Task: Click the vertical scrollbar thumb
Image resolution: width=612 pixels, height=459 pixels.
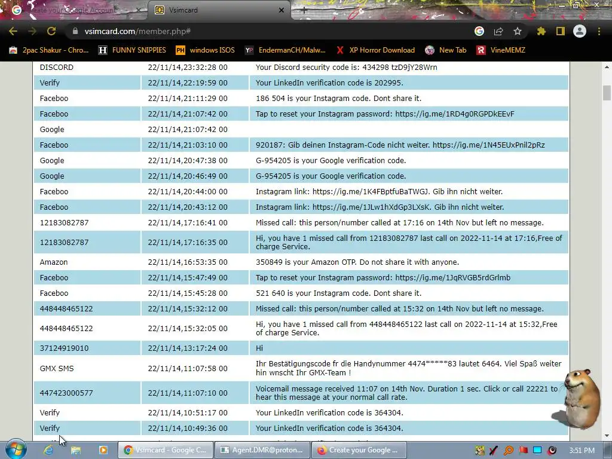Action: click(607, 93)
